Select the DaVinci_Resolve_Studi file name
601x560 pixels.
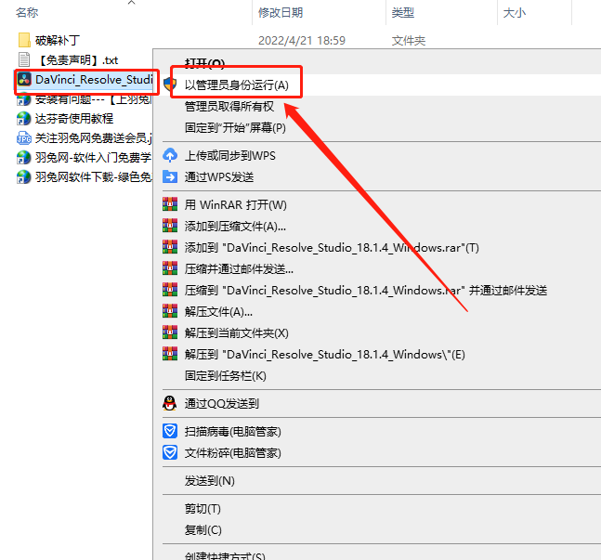tap(94, 79)
